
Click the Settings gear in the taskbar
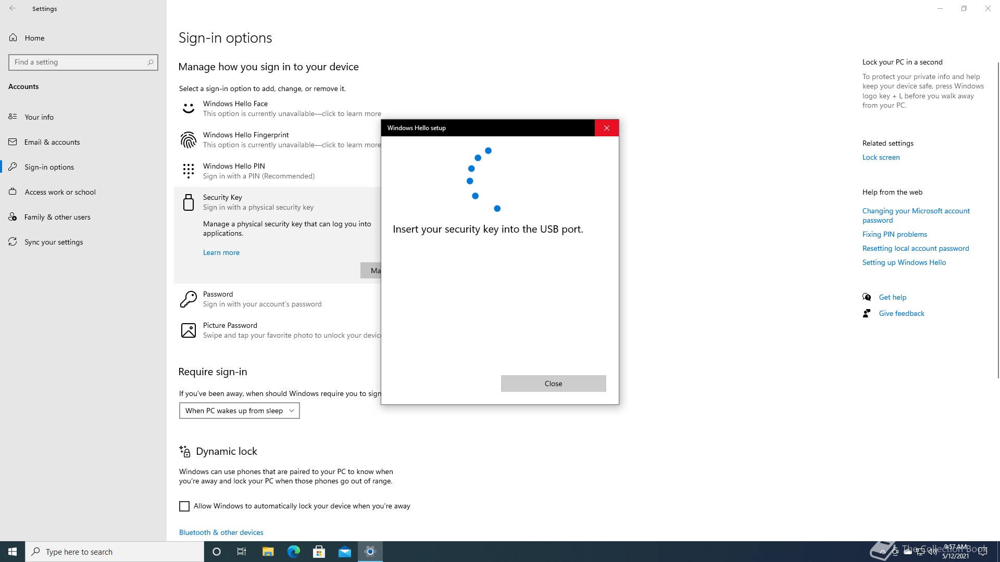click(370, 552)
